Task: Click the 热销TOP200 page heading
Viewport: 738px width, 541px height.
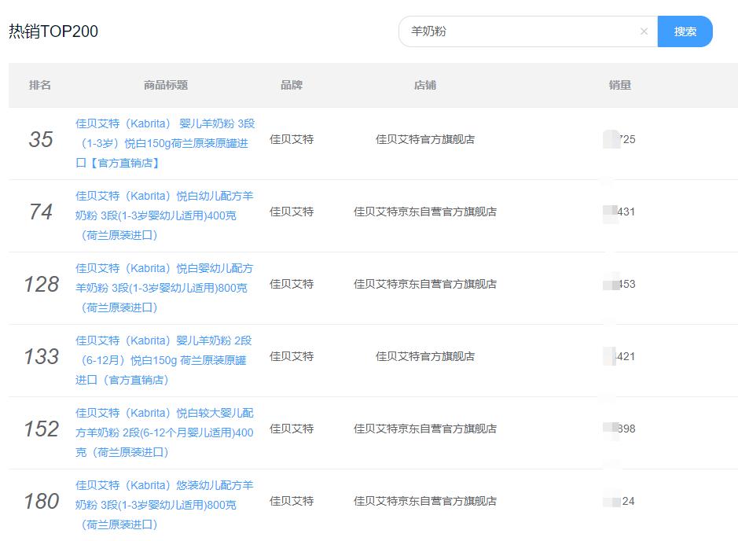Action: click(53, 31)
